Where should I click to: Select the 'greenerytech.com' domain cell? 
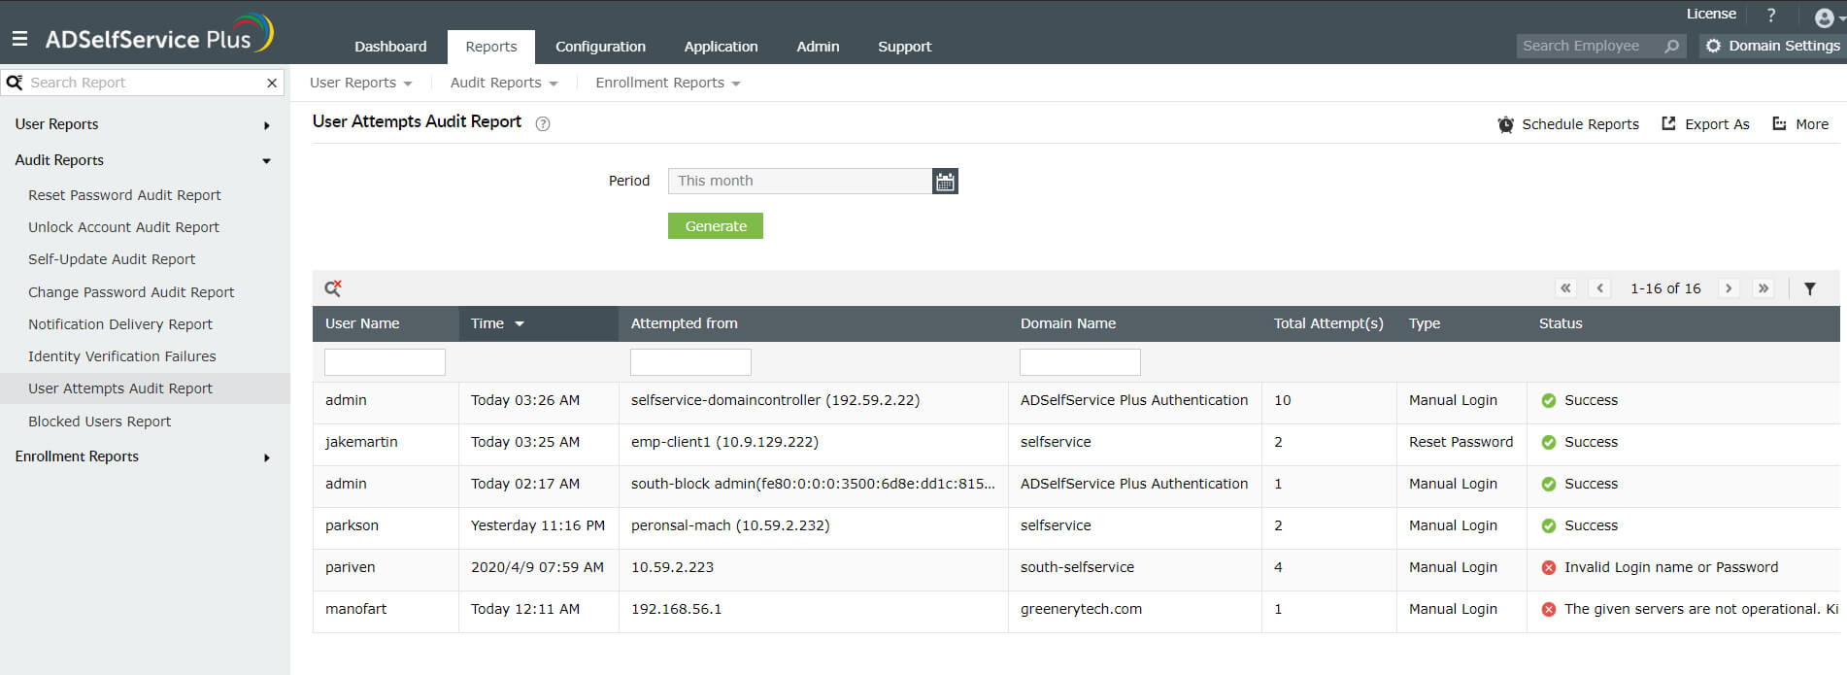click(x=1081, y=609)
